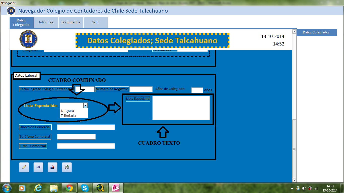Click the Número de Registro label

point(112,89)
